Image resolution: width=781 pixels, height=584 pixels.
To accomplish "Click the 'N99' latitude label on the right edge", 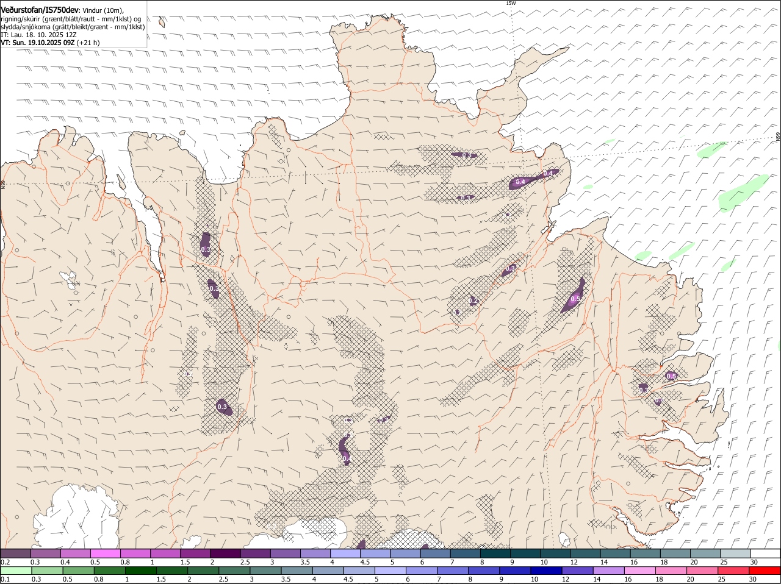I will 778,137.
